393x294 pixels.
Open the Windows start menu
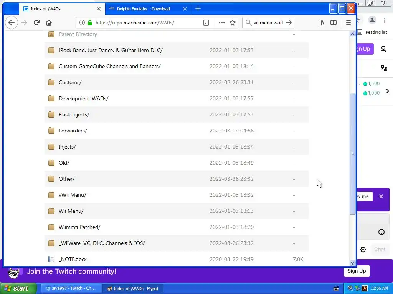tap(18, 288)
